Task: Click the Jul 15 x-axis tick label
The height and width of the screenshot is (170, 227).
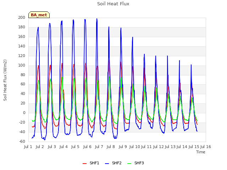Action: (194, 147)
